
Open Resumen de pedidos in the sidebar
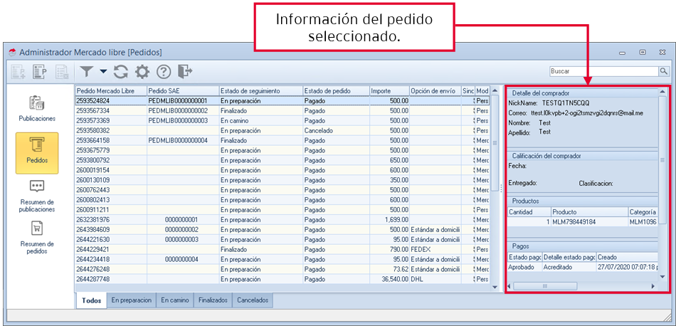pyautogui.click(x=37, y=237)
